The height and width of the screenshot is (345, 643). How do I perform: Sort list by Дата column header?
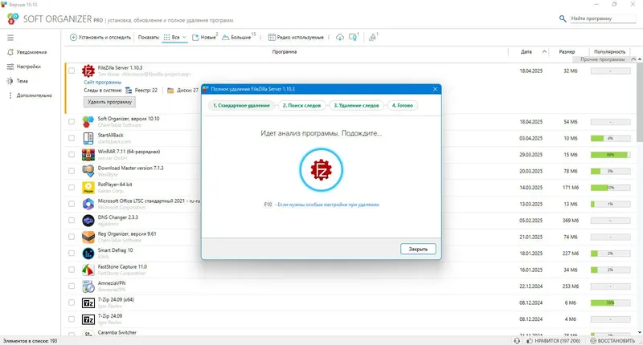coord(526,52)
